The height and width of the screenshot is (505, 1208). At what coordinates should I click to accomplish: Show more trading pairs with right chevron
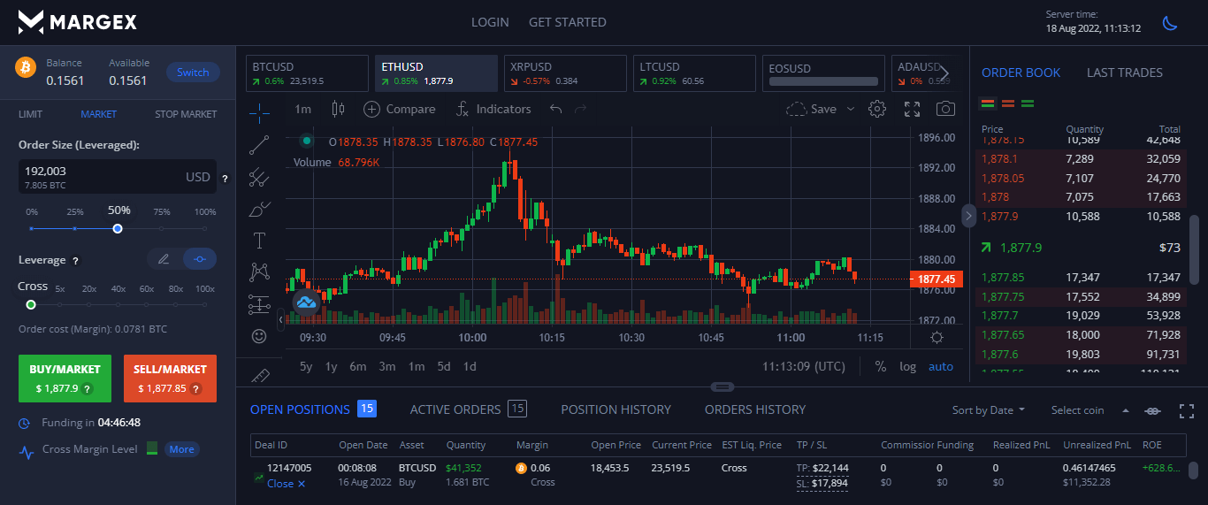[944, 73]
